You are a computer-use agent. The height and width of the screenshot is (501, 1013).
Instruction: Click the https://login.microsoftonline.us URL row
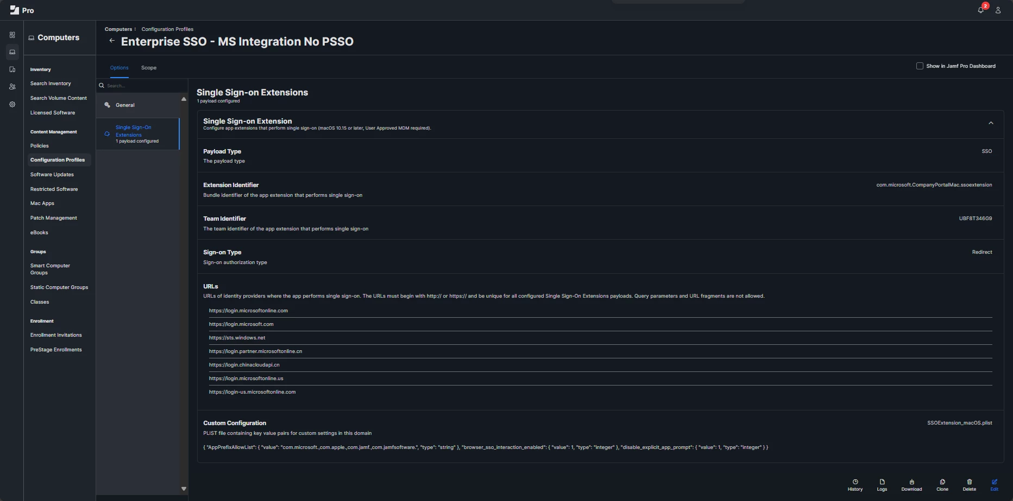[x=600, y=378]
